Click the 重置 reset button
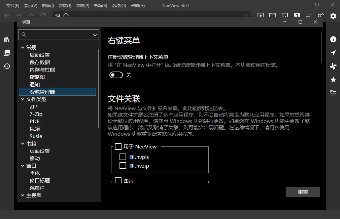The width and height of the screenshot is (340, 219). [303, 192]
